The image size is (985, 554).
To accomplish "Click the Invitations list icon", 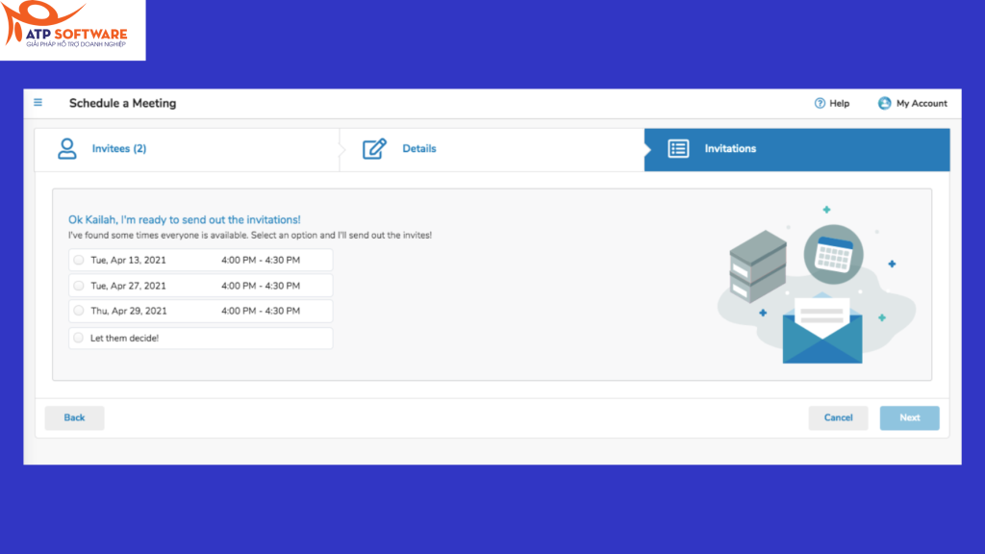I will (x=678, y=149).
